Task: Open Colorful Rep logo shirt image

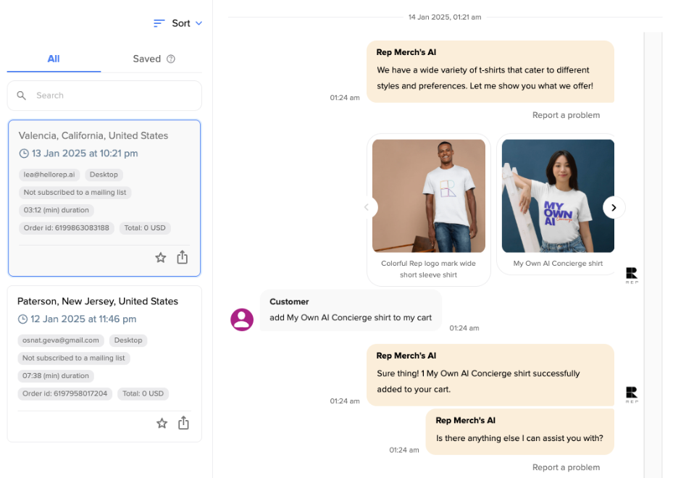Action: (428, 196)
